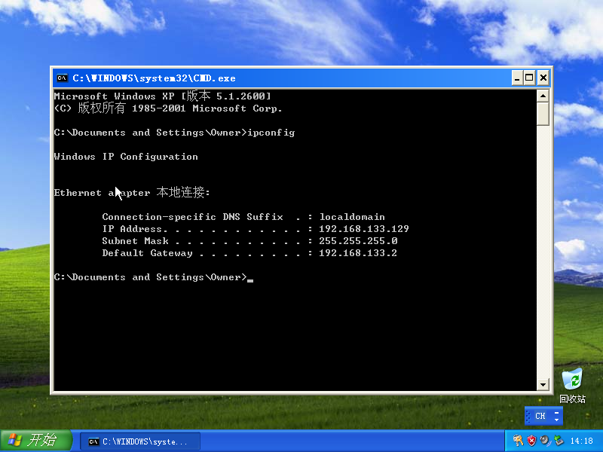Click the CMD window title bar text
The image size is (603, 452).
point(154,78)
